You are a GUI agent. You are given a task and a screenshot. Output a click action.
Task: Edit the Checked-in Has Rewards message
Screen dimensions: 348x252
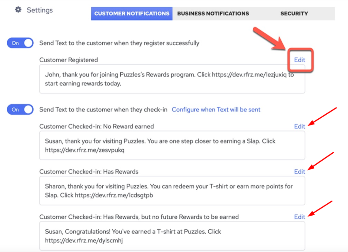pos(299,172)
